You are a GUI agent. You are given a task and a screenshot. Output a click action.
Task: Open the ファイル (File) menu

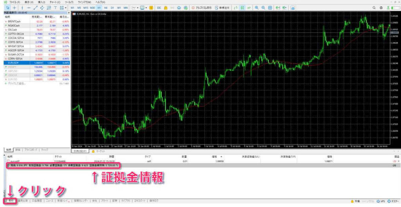point(14,2)
